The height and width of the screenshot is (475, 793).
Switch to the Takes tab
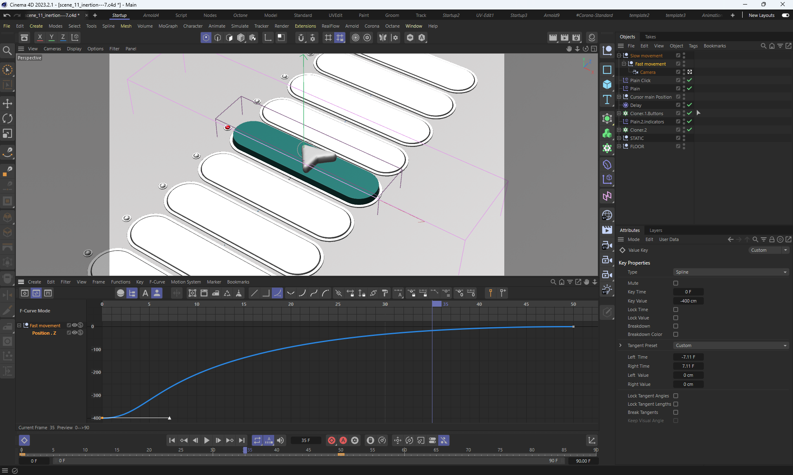650,37
